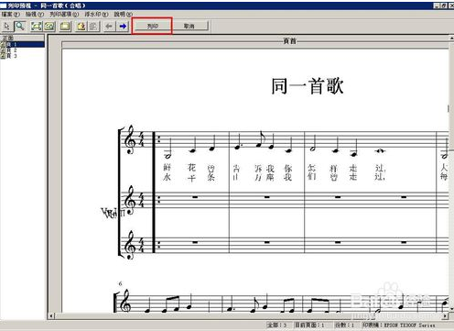Screen dimensions: 454x331
Task: Open the 列印選項 print options menu
Action: (x=64, y=15)
